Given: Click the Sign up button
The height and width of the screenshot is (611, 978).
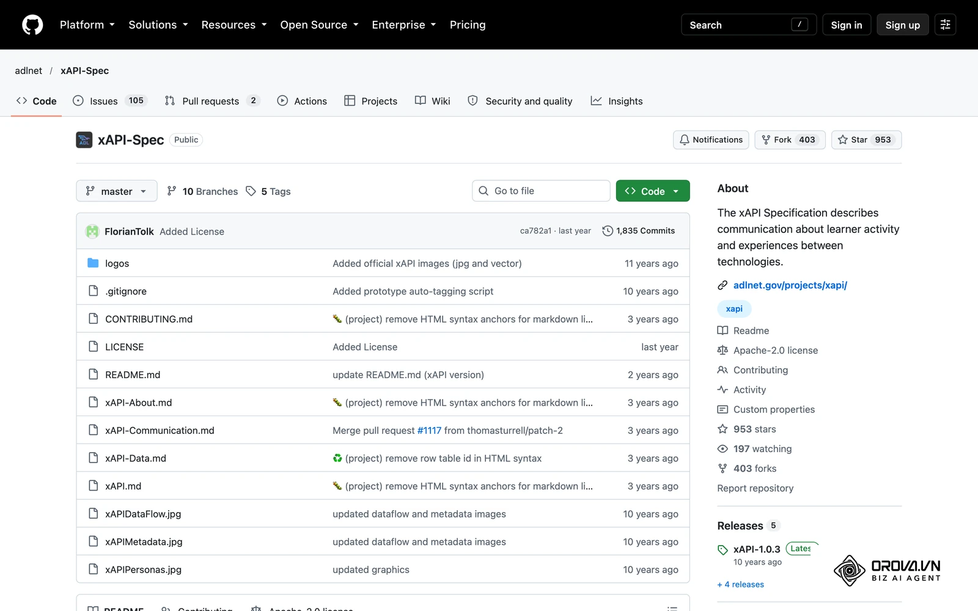Looking at the screenshot, I should pyautogui.click(x=903, y=25).
